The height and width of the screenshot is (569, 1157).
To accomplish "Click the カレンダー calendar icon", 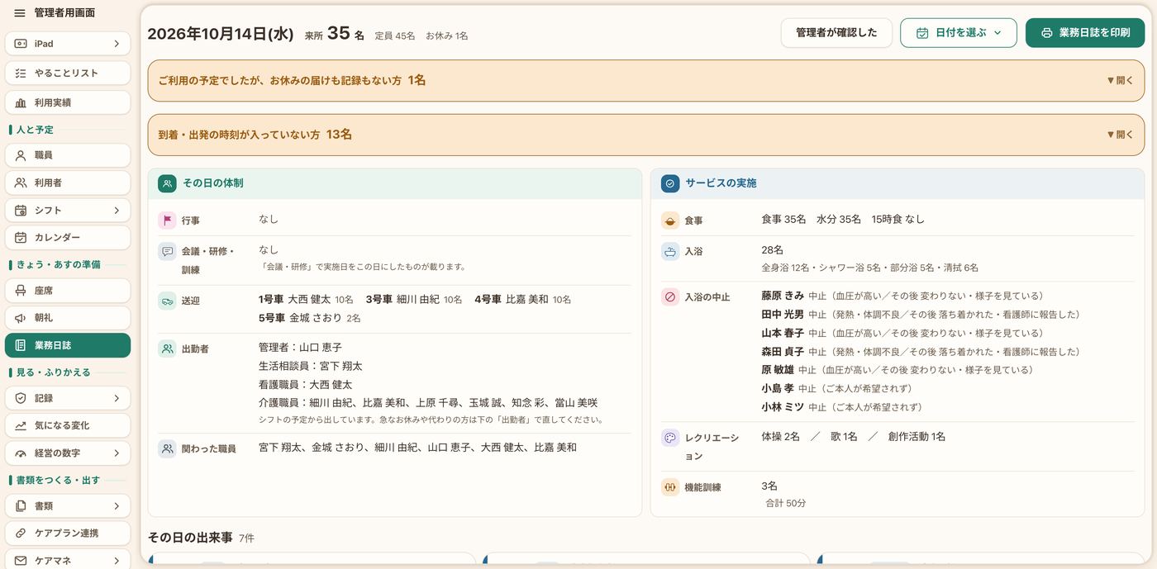I will tap(21, 238).
